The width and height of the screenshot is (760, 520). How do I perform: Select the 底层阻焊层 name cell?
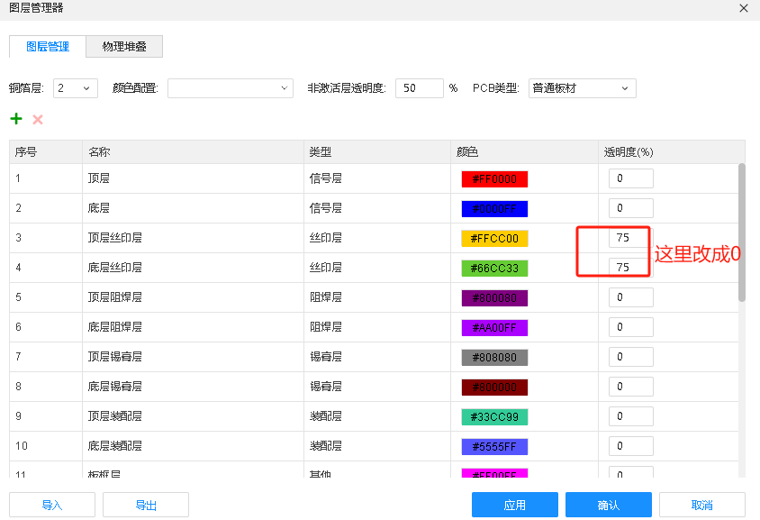point(193,327)
